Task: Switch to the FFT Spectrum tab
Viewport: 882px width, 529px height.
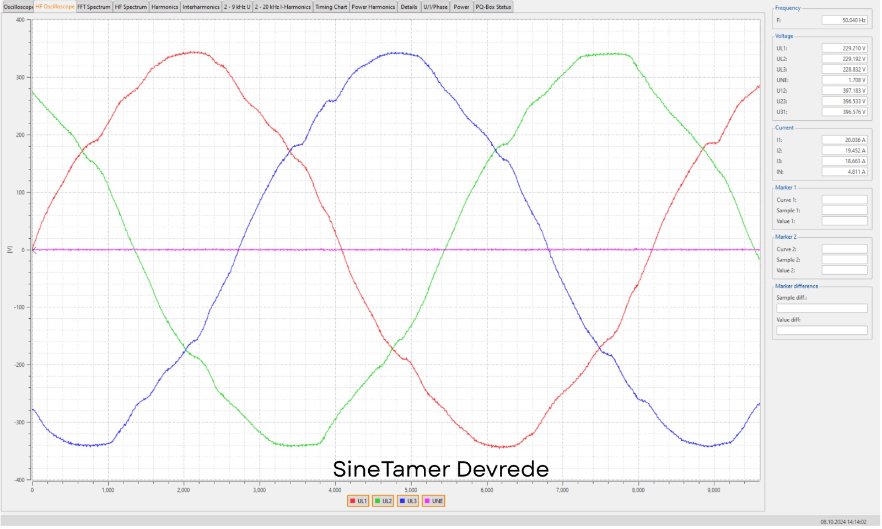Action: tap(94, 7)
